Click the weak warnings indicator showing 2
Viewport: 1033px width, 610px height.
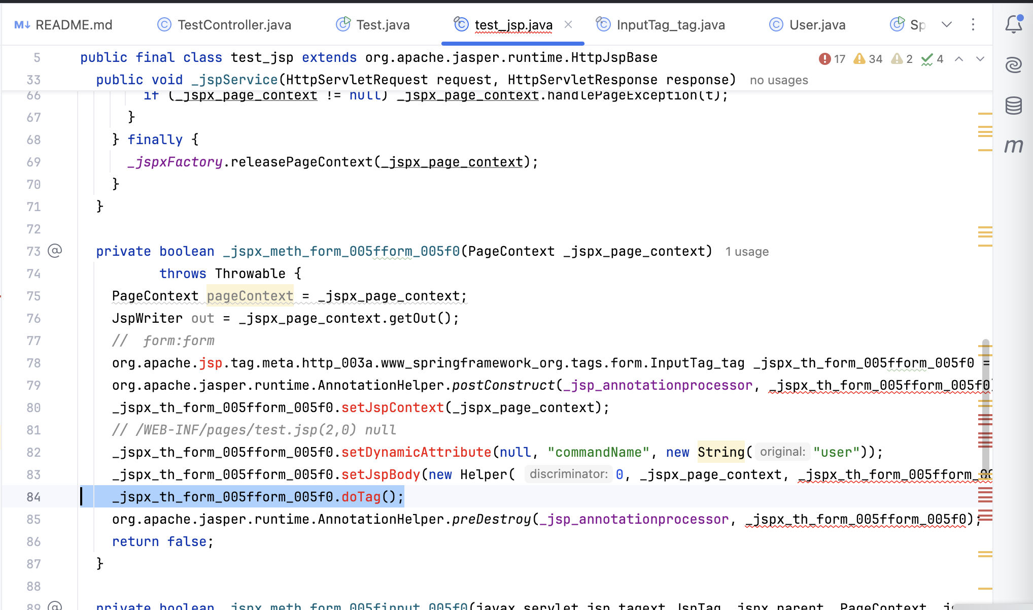(903, 59)
